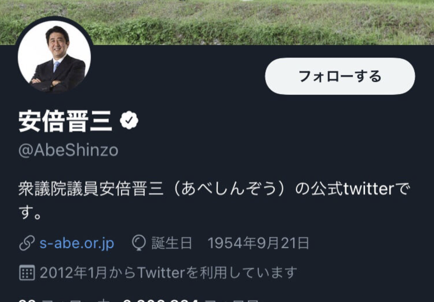434x302 pixels.
Task: Tap the word twitter in bio
Action: coord(368,189)
